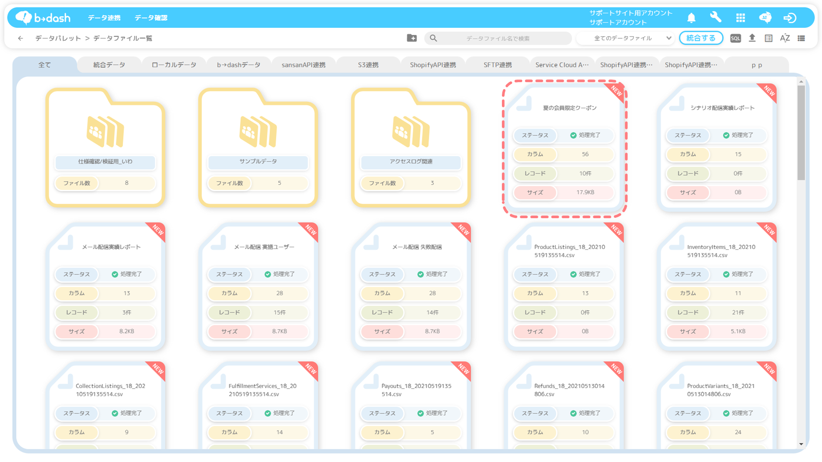Open the データ連携 menu

(104, 18)
